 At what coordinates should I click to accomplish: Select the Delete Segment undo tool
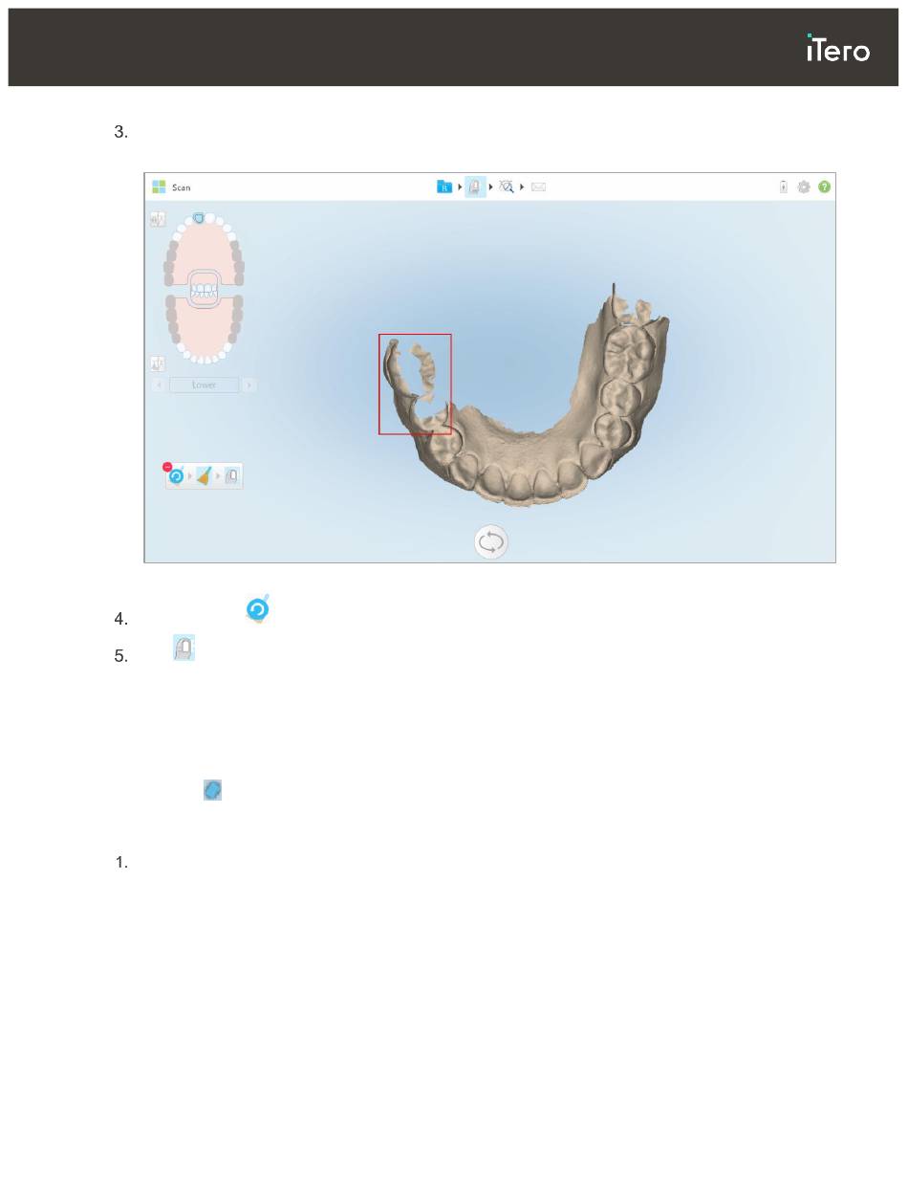coord(176,475)
